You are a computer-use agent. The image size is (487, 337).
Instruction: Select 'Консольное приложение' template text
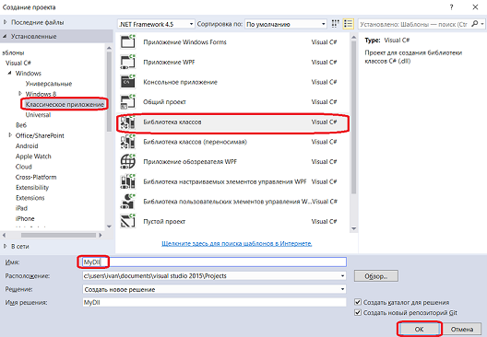[x=180, y=82]
